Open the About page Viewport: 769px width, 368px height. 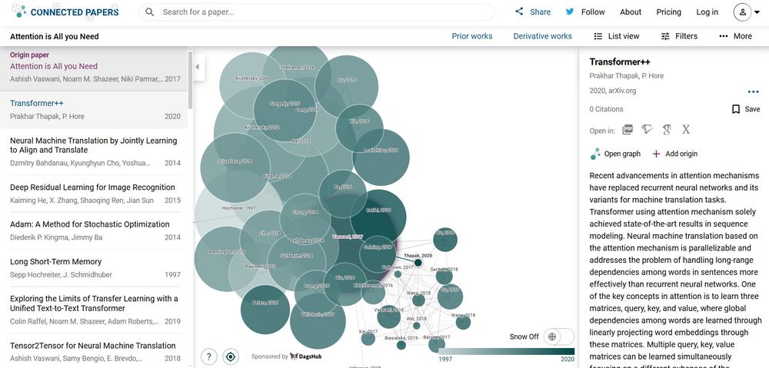click(631, 12)
